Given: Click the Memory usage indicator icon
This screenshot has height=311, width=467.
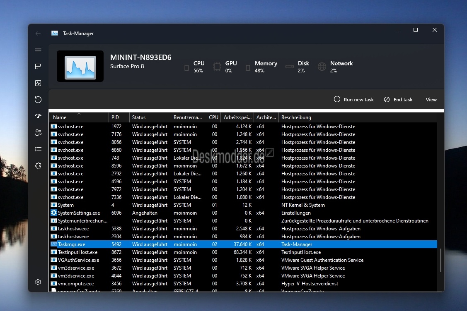Looking at the screenshot, I should 248,68.
